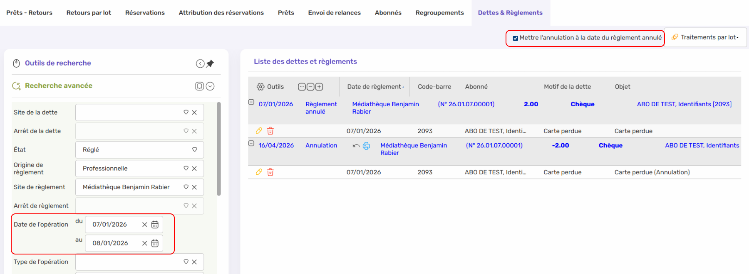Open the Arrêt de la dette dropdown
This screenshot has height=274, width=749.
[x=186, y=131]
